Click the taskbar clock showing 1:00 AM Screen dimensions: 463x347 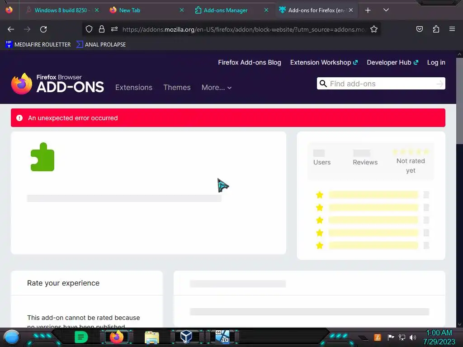tap(439, 337)
